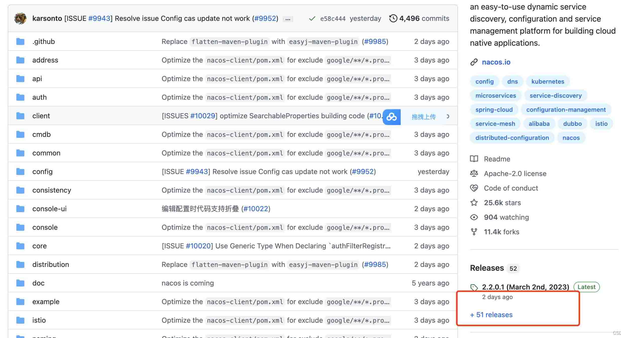Open issue #9943 in commit header
Screen dimensions: 621x338
99,18
